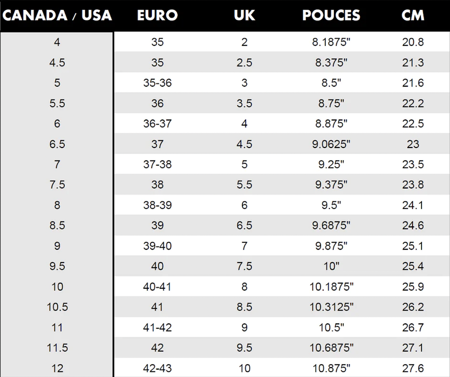Click the 24.6 cm value
Screen dimensions: 450x377
click(x=413, y=225)
